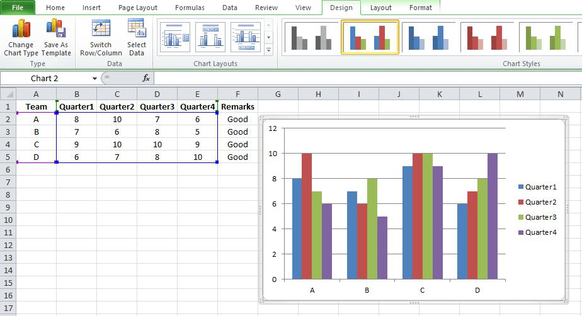This screenshot has width=582, height=316.
Task: Open the Formulas tab
Action: (190, 8)
